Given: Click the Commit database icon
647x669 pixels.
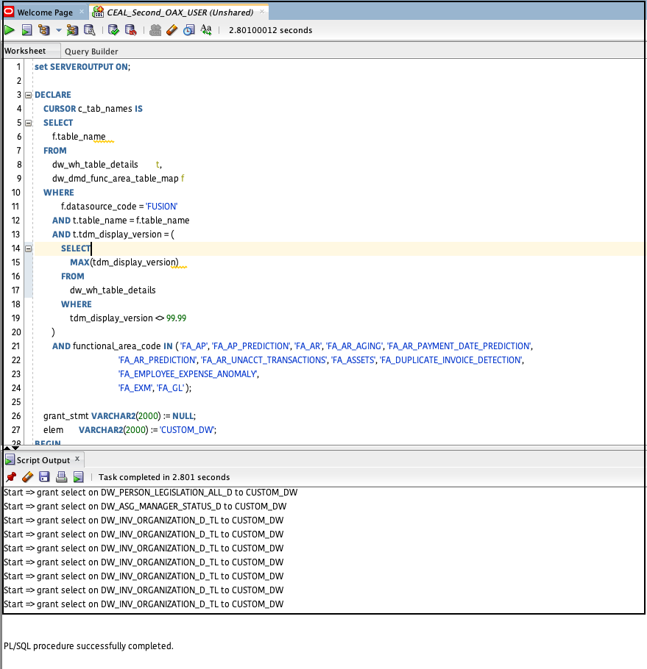Looking at the screenshot, I should (113, 30).
